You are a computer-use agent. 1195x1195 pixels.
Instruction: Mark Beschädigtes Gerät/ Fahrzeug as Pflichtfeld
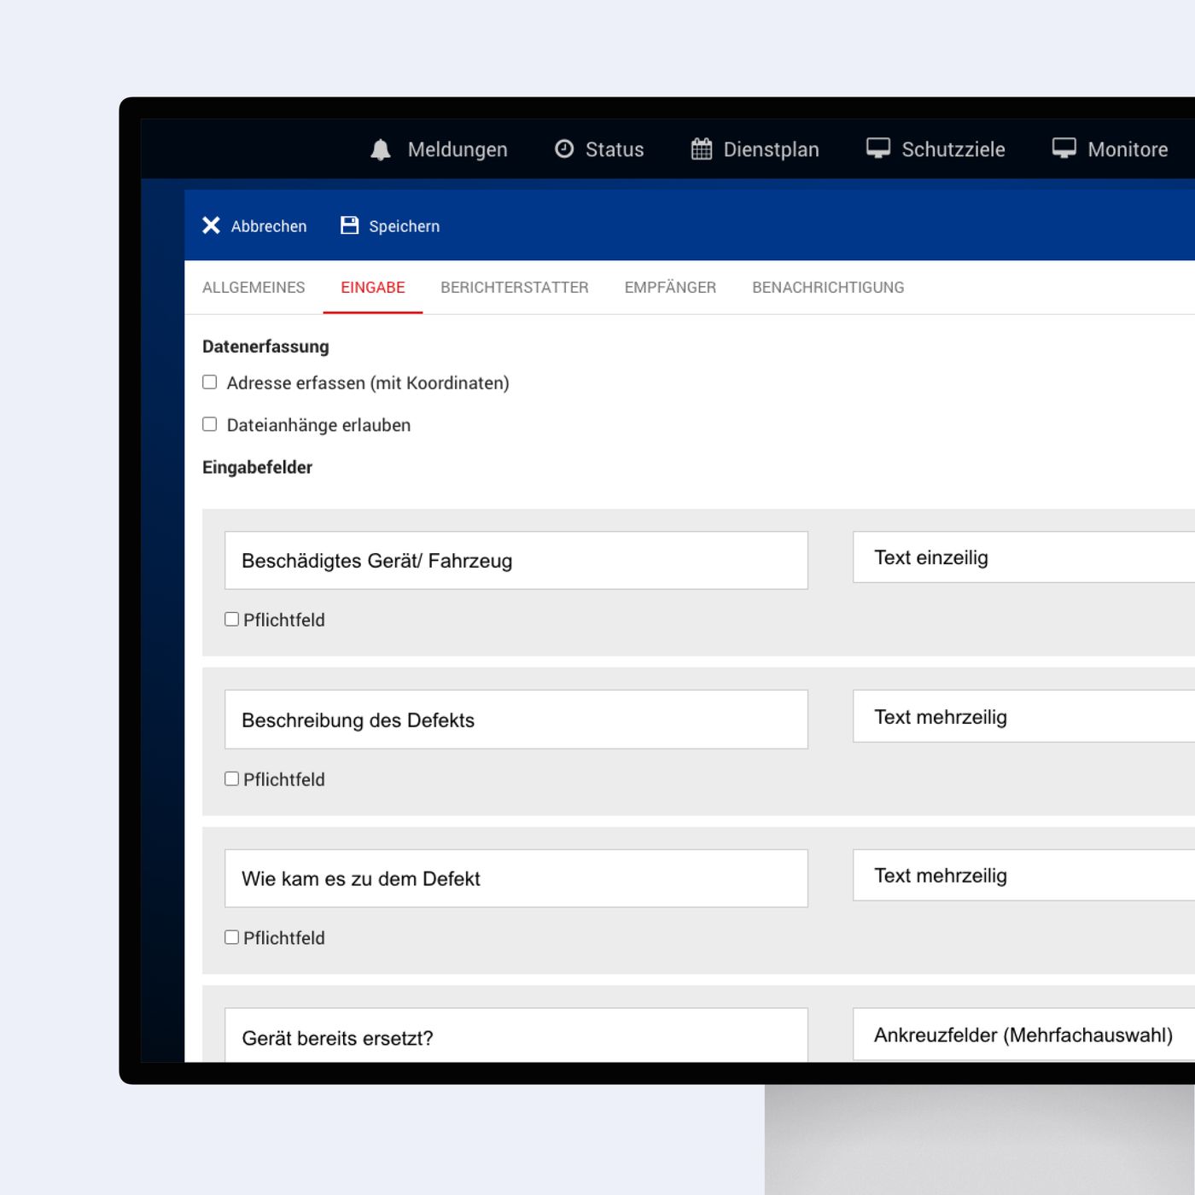tap(231, 620)
